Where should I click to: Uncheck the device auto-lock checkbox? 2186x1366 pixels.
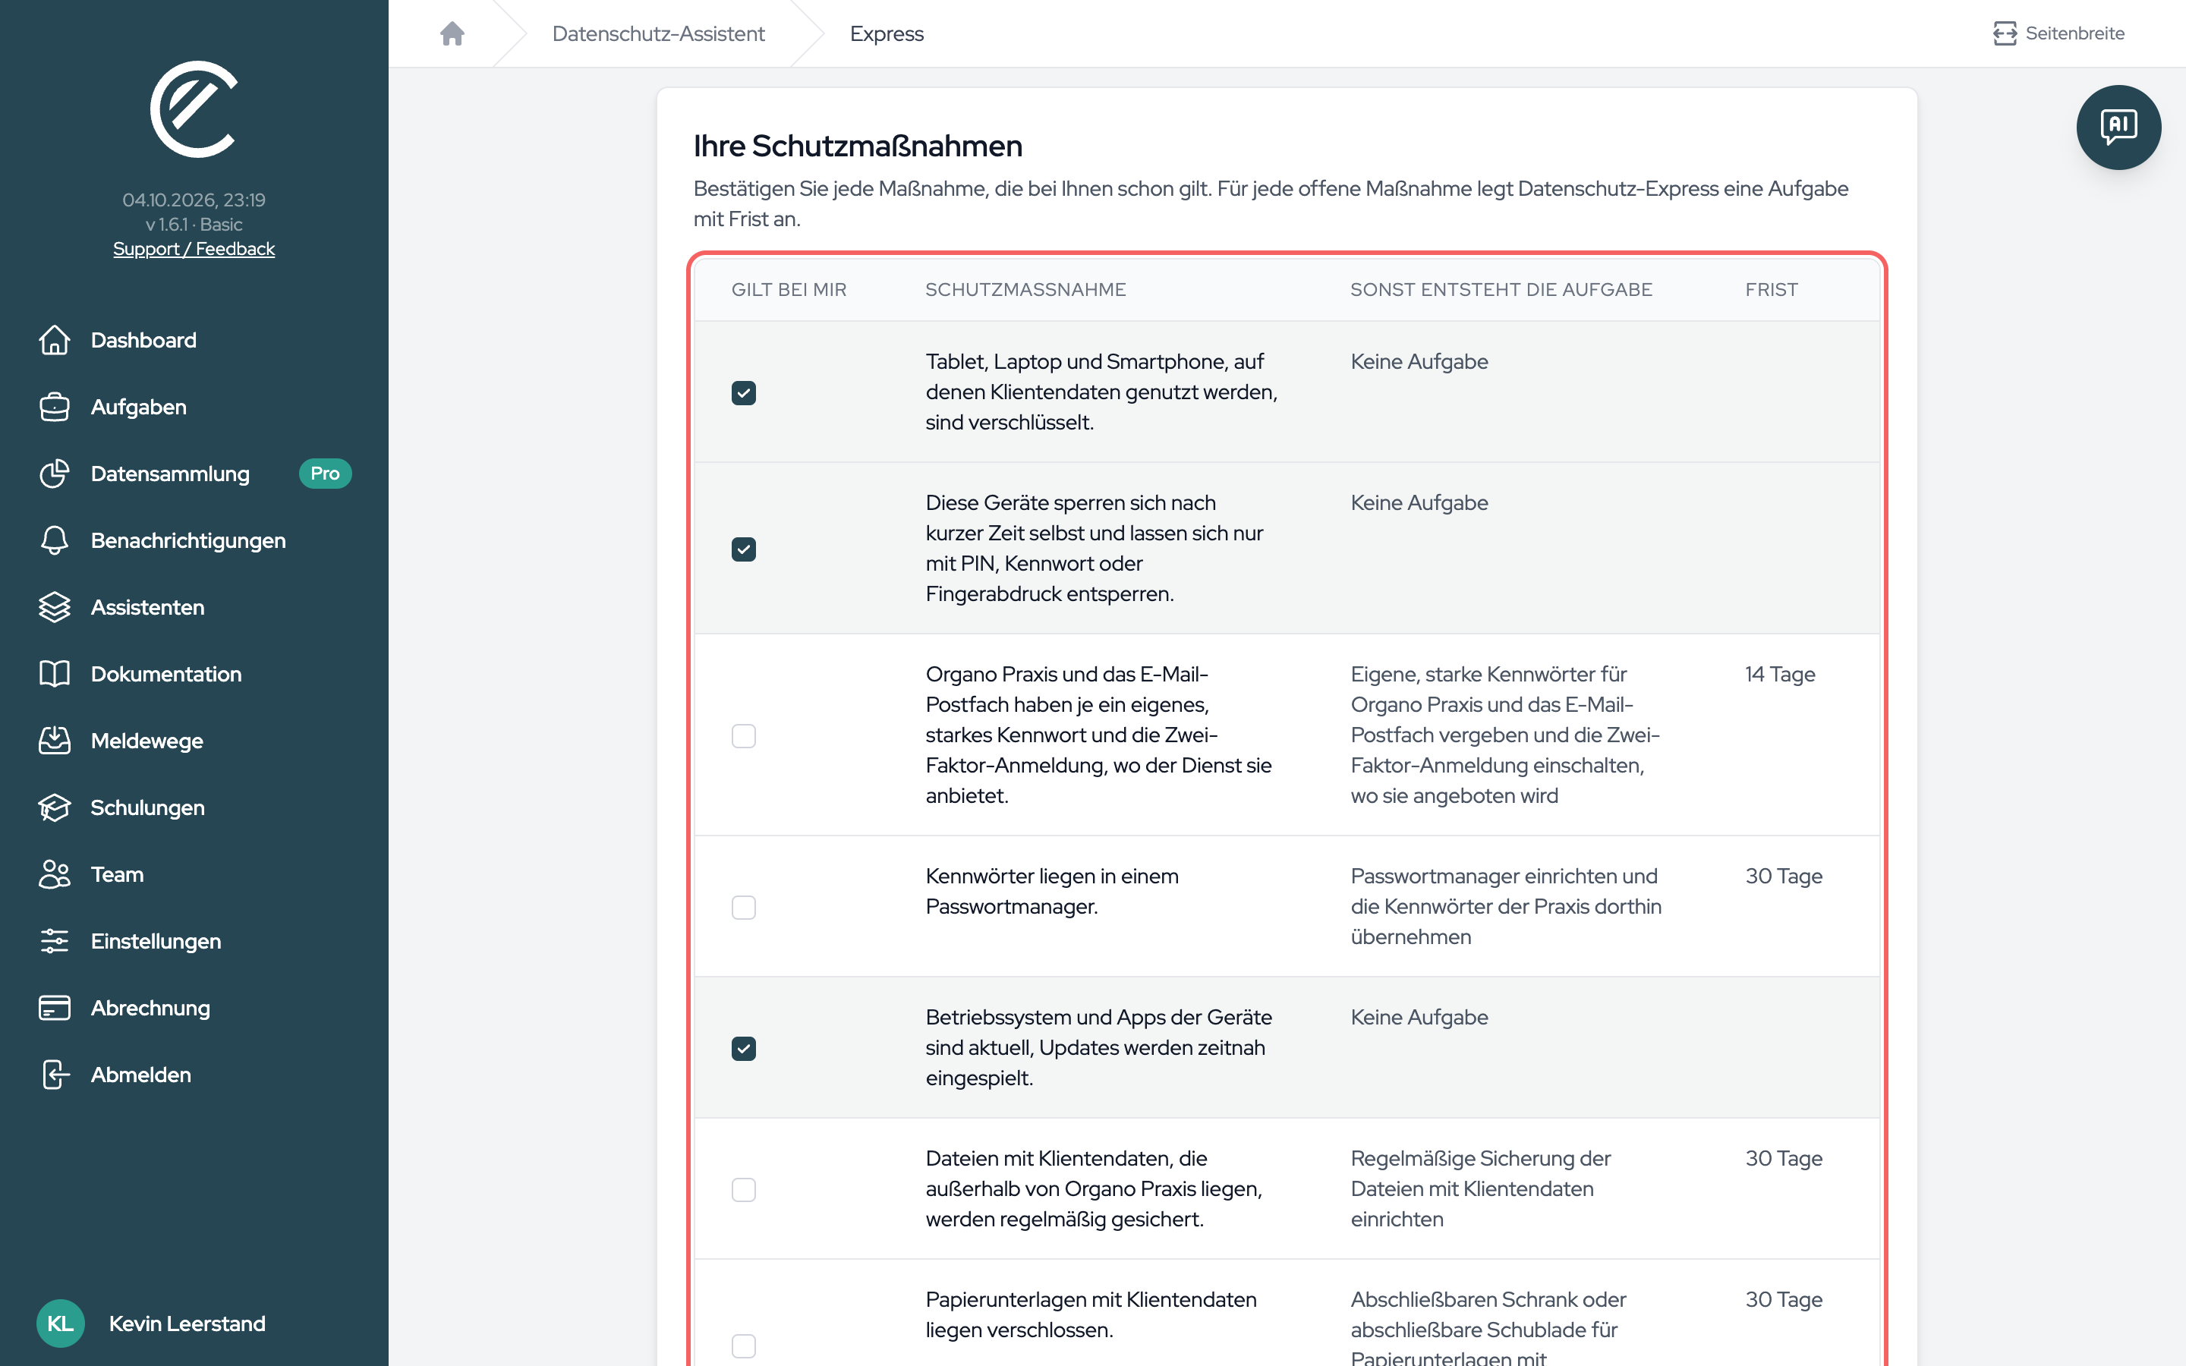point(743,549)
